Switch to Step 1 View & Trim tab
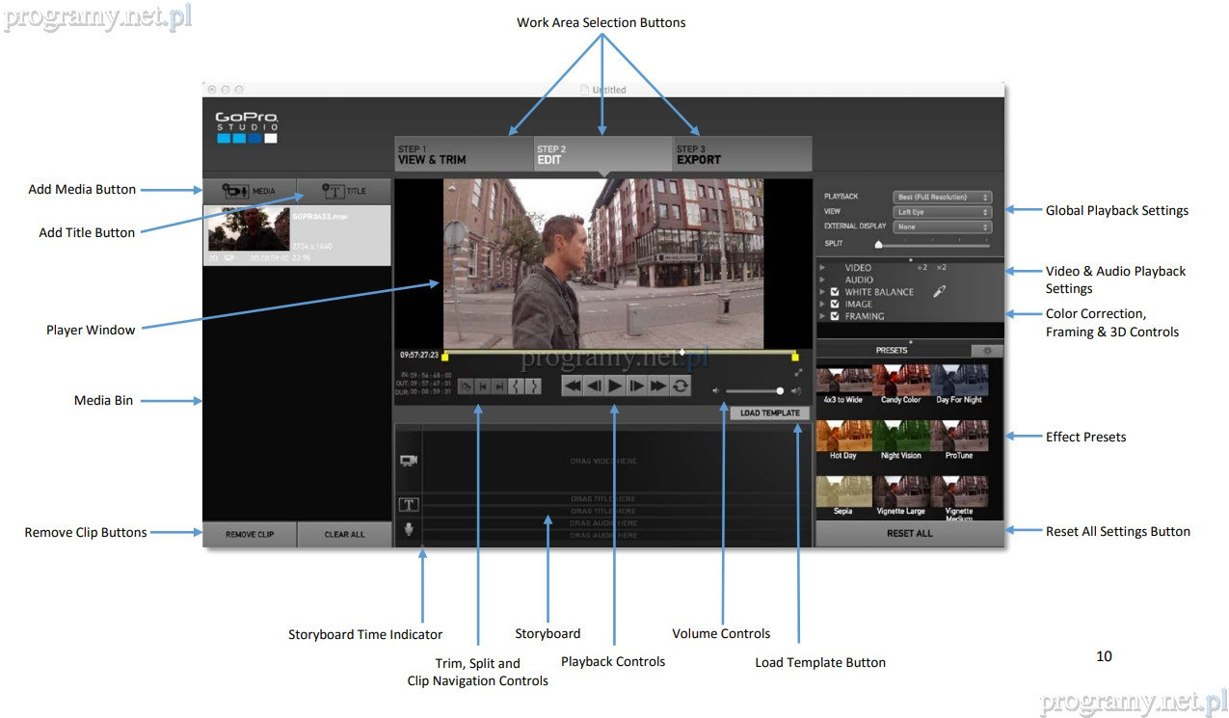Screen dimensions: 1229x718 (464, 154)
